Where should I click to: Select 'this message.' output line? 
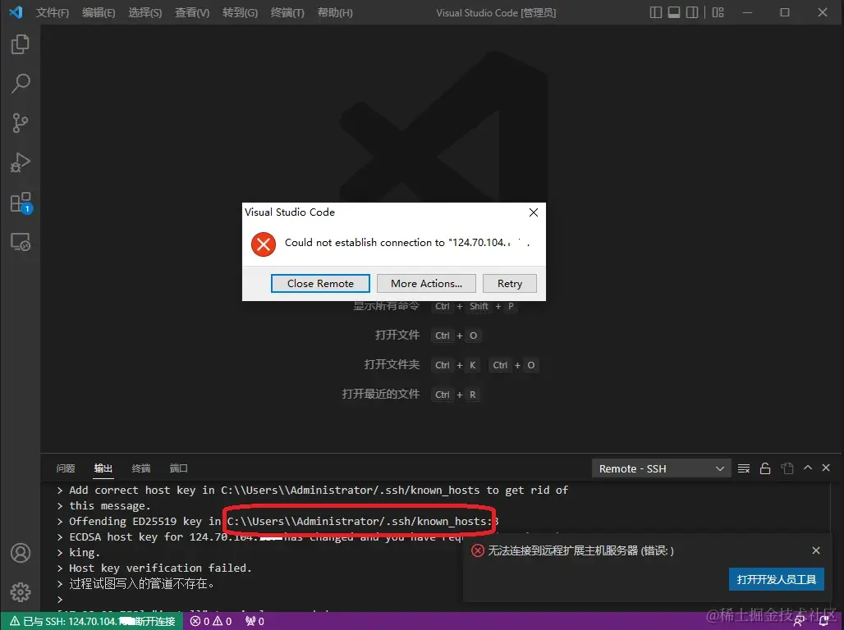[x=110, y=505]
